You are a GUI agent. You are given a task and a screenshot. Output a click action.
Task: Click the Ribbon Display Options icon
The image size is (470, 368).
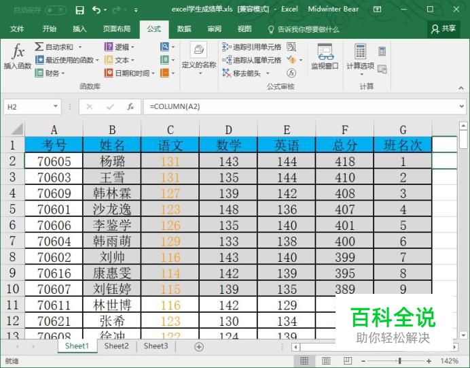click(377, 10)
